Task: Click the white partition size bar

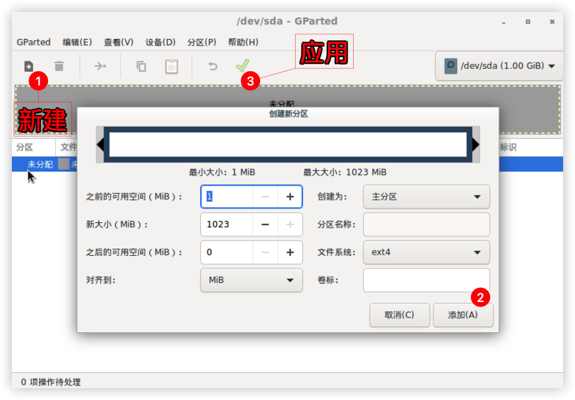Action: (288, 145)
